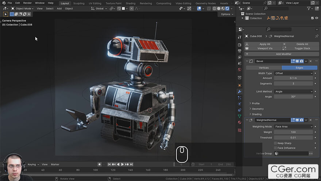Select the Physics properties tab icon
Image resolution: width=321 pixels, height=181 pixels.
pos(240,104)
